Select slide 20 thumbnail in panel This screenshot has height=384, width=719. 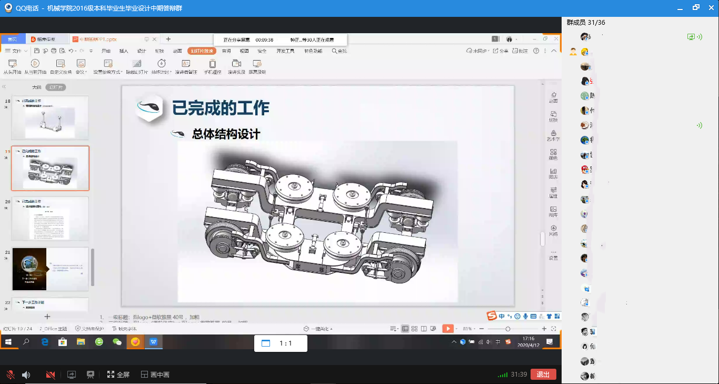[51, 219]
